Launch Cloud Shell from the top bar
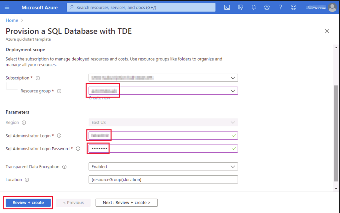340x213 pixels. (x=227, y=7)
